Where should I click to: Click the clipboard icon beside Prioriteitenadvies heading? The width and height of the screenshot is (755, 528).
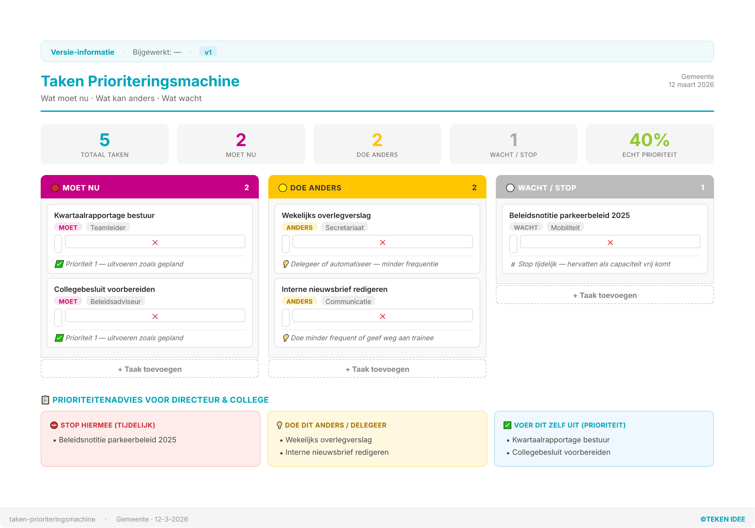click(x=45, y=400)
